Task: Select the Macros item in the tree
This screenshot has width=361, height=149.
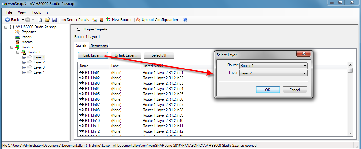Action: 27,42
